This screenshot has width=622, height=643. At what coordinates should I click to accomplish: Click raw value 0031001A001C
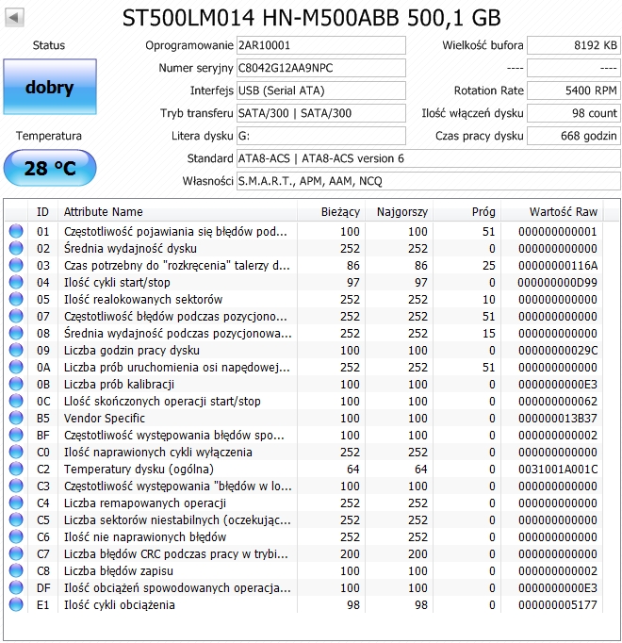point(558,470)
